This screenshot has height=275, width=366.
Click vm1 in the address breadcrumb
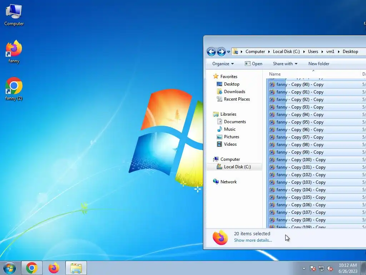pyautogui.click(x=330, y=52)
